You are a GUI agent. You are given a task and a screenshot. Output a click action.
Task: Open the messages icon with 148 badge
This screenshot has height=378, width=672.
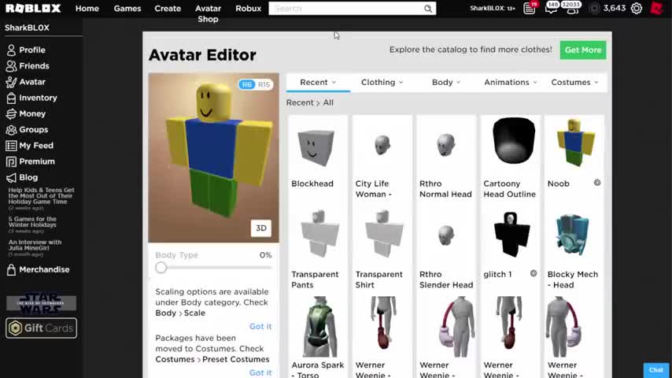[551, 8]
